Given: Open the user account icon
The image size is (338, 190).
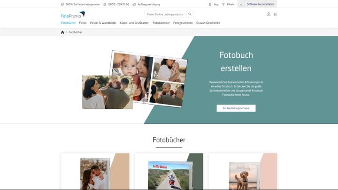Looking at the screenshot, I should pyautogui.click(x=269, y=14).
